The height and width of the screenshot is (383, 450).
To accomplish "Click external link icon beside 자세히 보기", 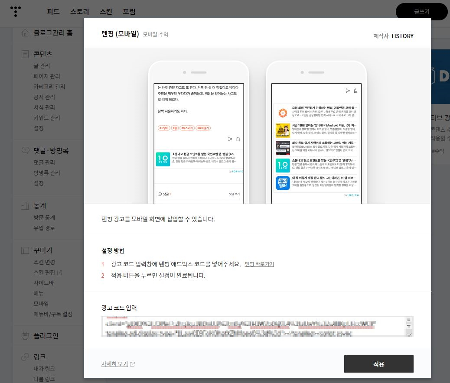I will click(132, 364).
